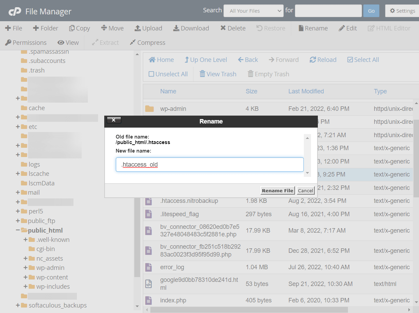This screenshot has width=419, height=313.
Task: Check Select All in the file list toolbar
Action: pos(363,60)
